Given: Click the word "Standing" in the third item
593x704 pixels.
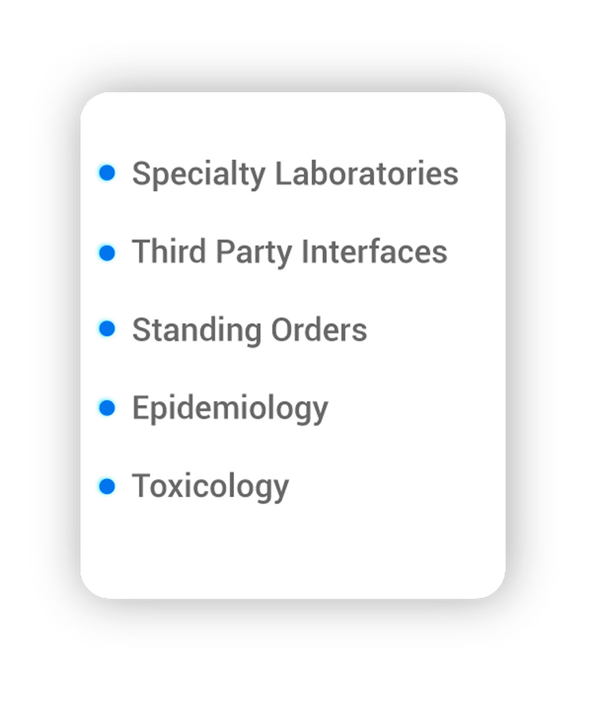Looking at the screenshot, I should (x=187, y=331).
